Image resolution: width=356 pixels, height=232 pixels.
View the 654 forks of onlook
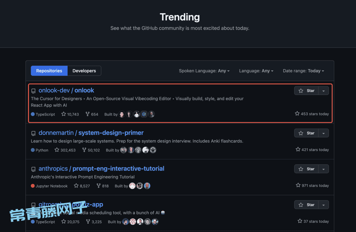(92, 114)
